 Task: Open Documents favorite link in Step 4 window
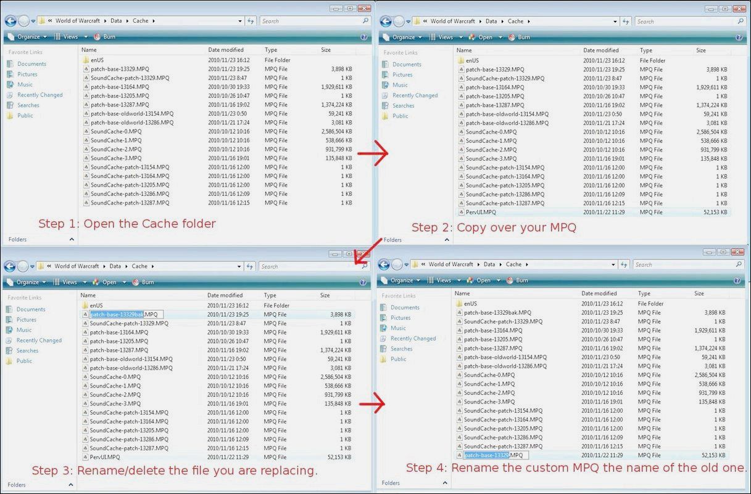tap(405, 307)
